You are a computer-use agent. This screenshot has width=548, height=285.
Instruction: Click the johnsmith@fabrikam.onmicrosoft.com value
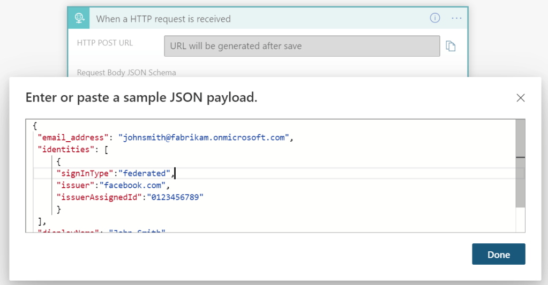[x=204, y=137]
